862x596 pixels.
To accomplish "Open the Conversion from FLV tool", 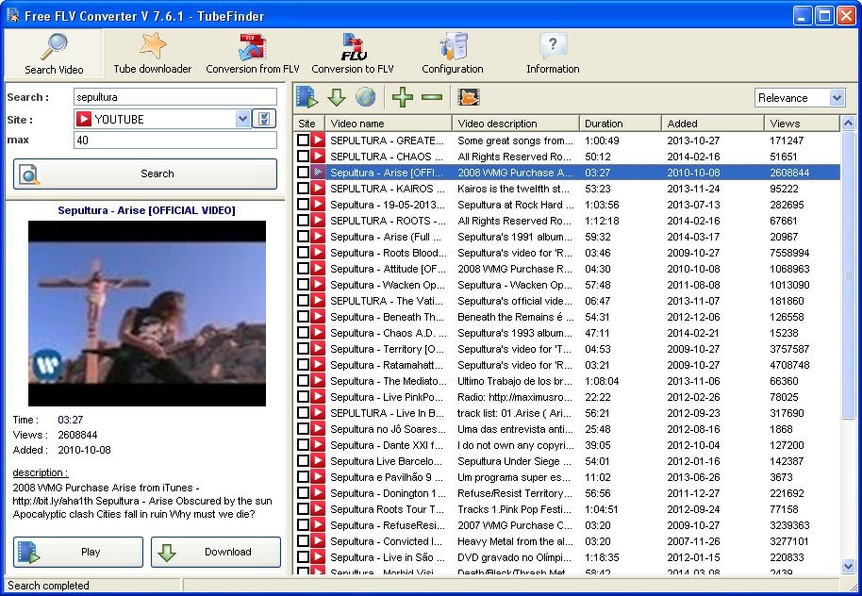I will point(252,53).
